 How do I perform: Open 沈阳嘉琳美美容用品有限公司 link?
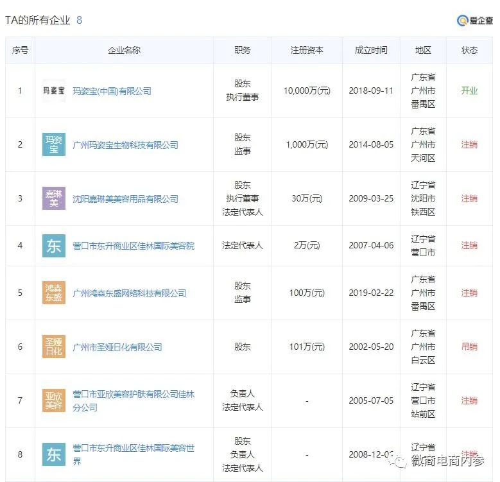point(125,199)
